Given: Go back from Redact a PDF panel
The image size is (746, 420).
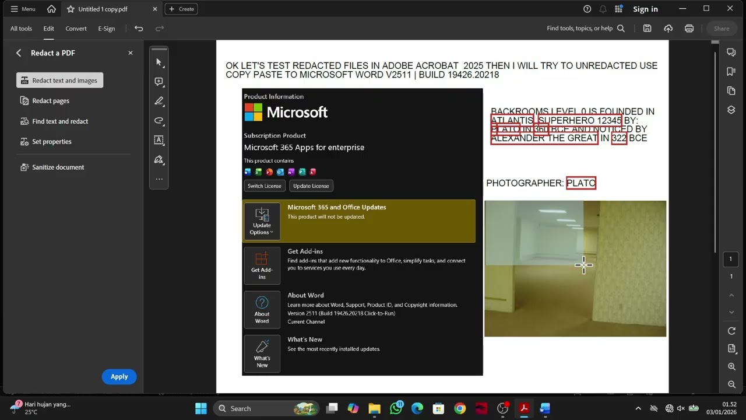Looking at the screenshot, I should [x=19, y=53].
